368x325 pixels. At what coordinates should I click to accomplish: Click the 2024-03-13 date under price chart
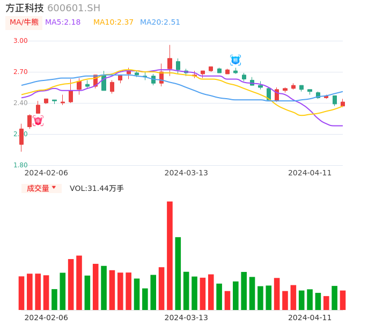(x=186, y=173)
